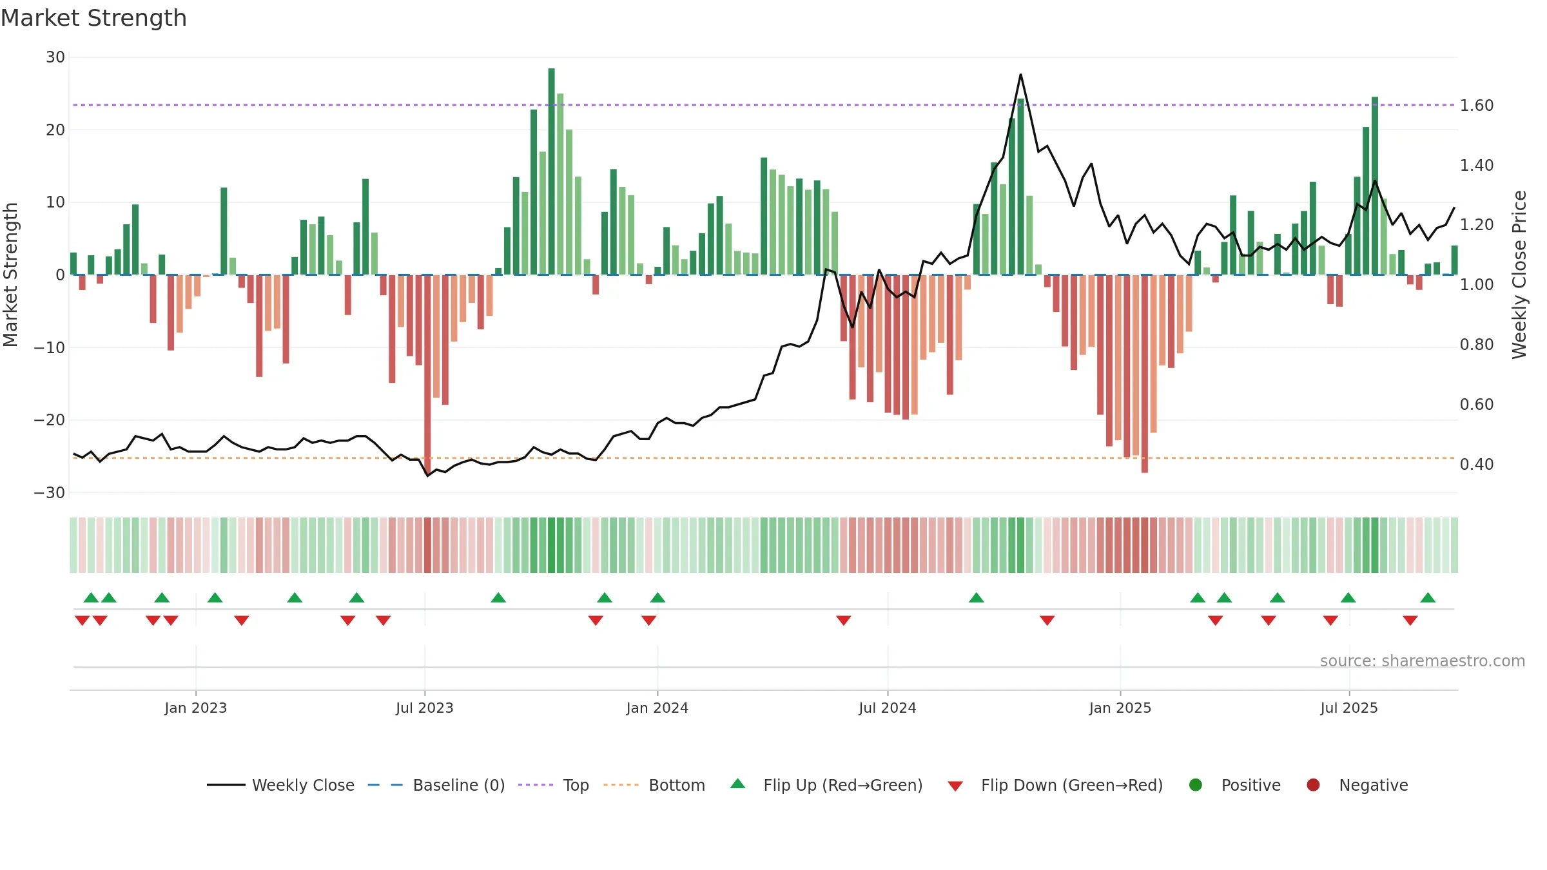Click the Weekly Close legend line
1547x870 pixels.
(226, 785)
